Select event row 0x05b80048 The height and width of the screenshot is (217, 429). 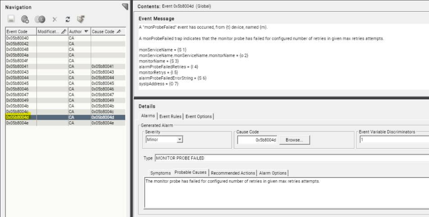[x=65, y=49]
